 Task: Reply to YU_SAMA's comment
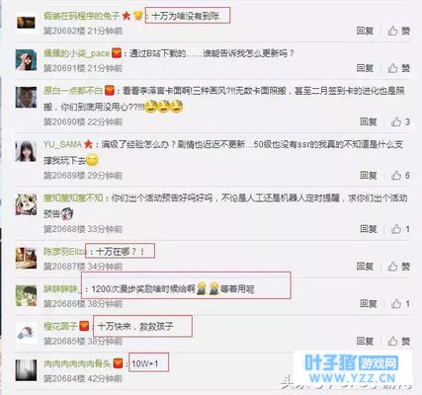coord(369,176)
